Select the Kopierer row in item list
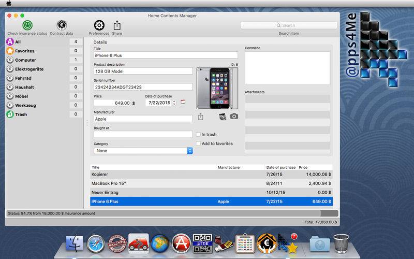414x259 pixels. 211,175
